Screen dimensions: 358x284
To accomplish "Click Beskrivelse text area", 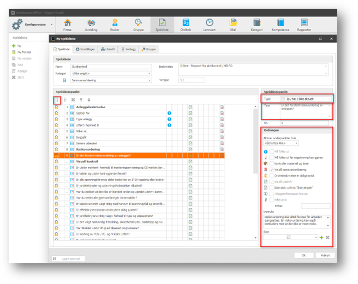I will click(x=253, y=70).
